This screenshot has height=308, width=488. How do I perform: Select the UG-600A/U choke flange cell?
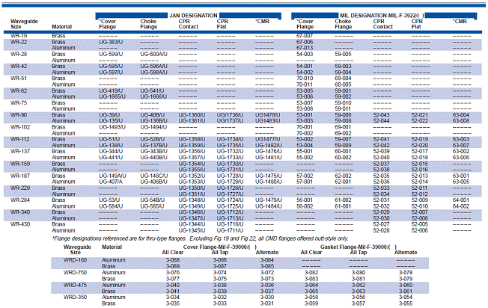(x=153, y=55)
